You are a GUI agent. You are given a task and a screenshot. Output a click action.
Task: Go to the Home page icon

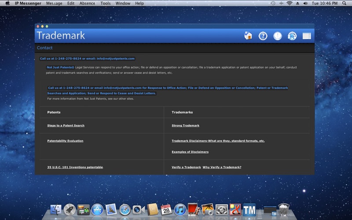tap(248, 36)
